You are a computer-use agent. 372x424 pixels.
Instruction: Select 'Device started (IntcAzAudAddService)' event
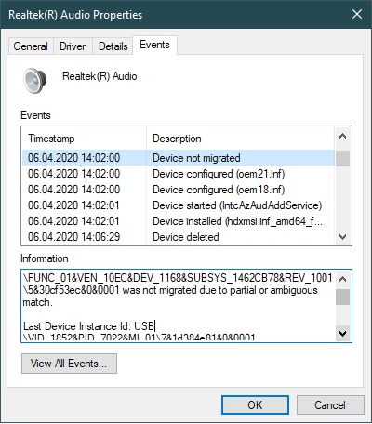pos(179,205)
